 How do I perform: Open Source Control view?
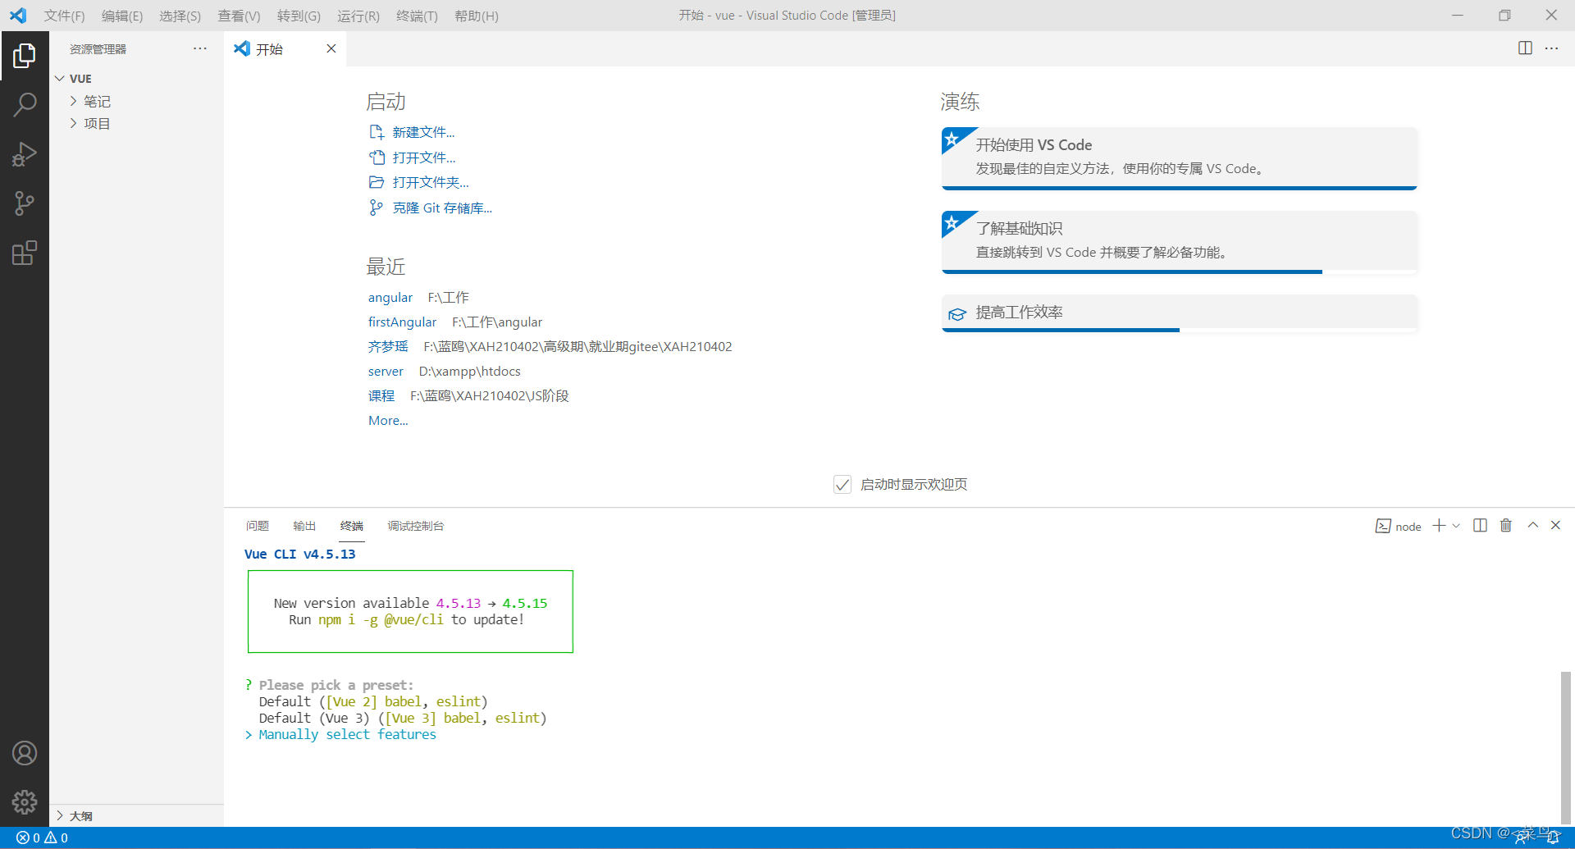click(25, 203)
